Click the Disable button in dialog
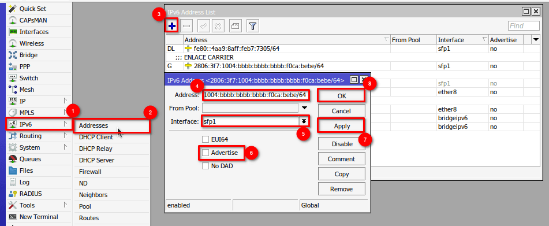 pos(341,144)
